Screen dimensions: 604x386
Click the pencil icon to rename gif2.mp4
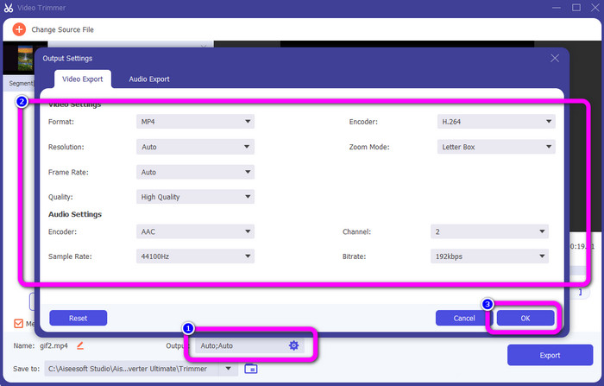80,345
